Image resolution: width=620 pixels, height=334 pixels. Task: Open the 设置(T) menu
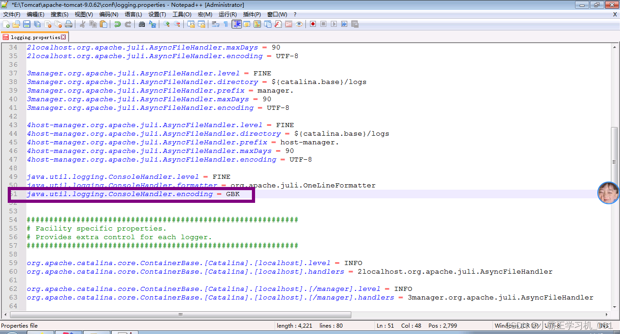157,15
